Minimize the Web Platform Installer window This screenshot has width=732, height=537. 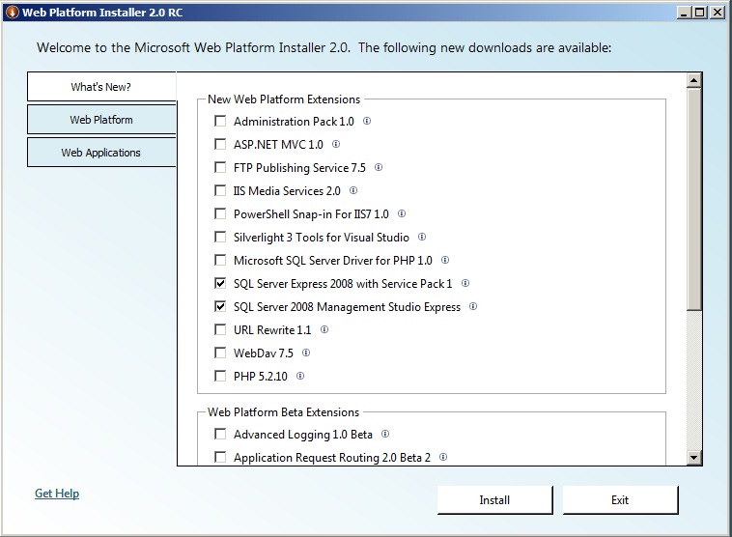tap(684, 13)
